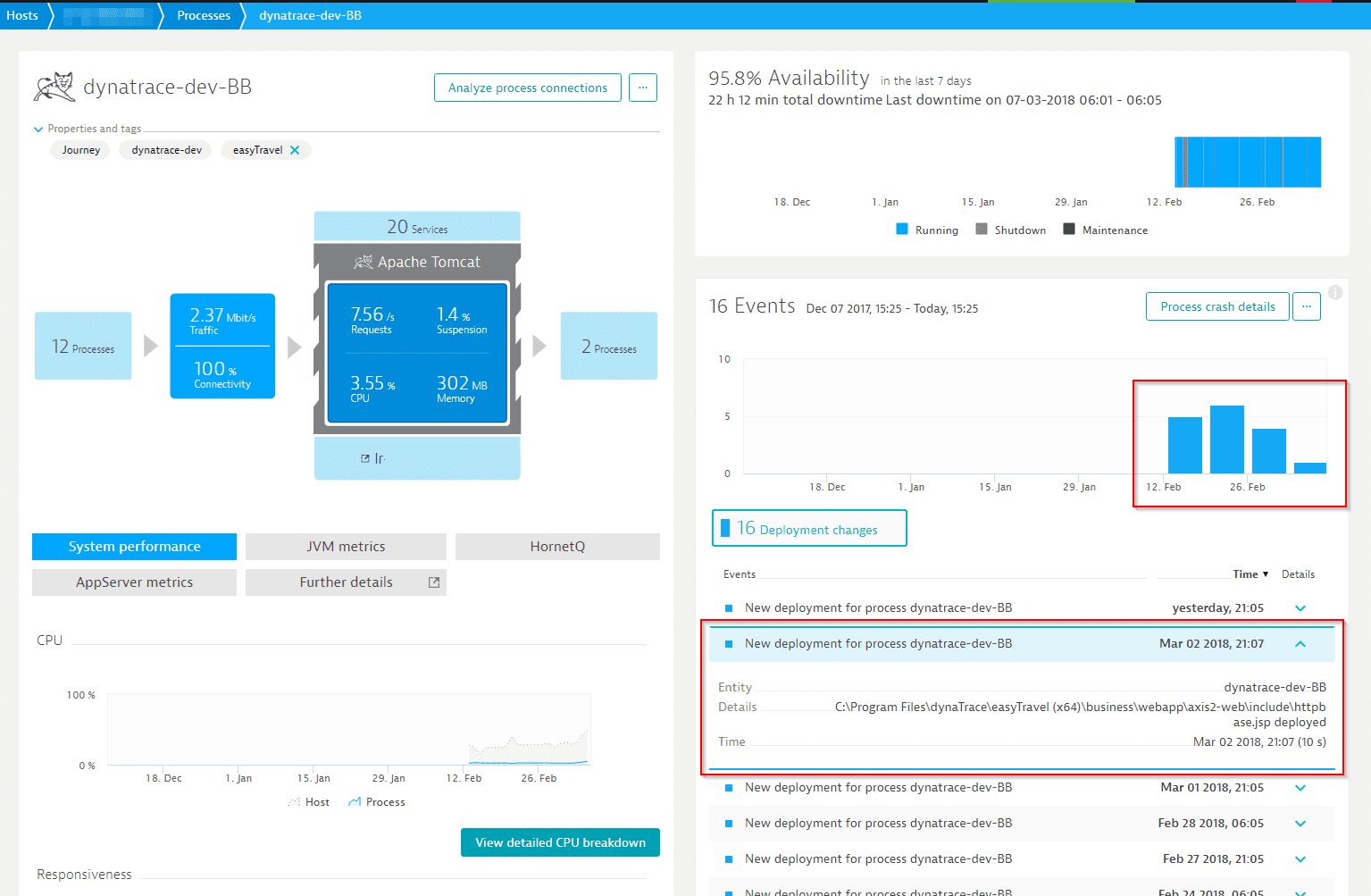Open the more options button next to Analyze process connections
The height and width of the screenshot is (896, 1371).
[x=643, y=88]
